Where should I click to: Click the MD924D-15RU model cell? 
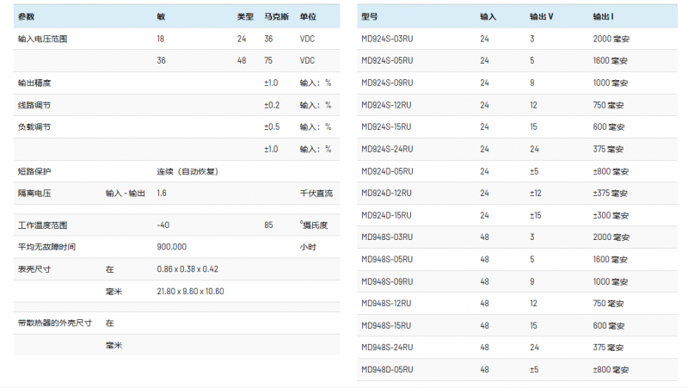click(386, 215)
